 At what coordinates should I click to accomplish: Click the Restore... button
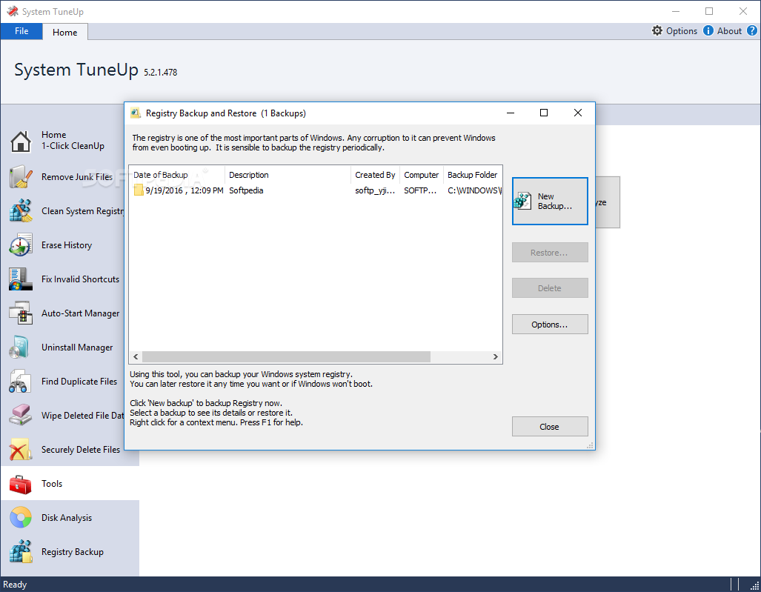(550, 253)
